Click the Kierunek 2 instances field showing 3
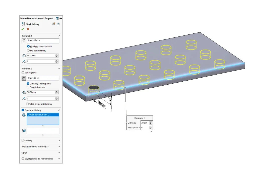The image size is (257, 169). pyautogui.click(x=41, y=98)
